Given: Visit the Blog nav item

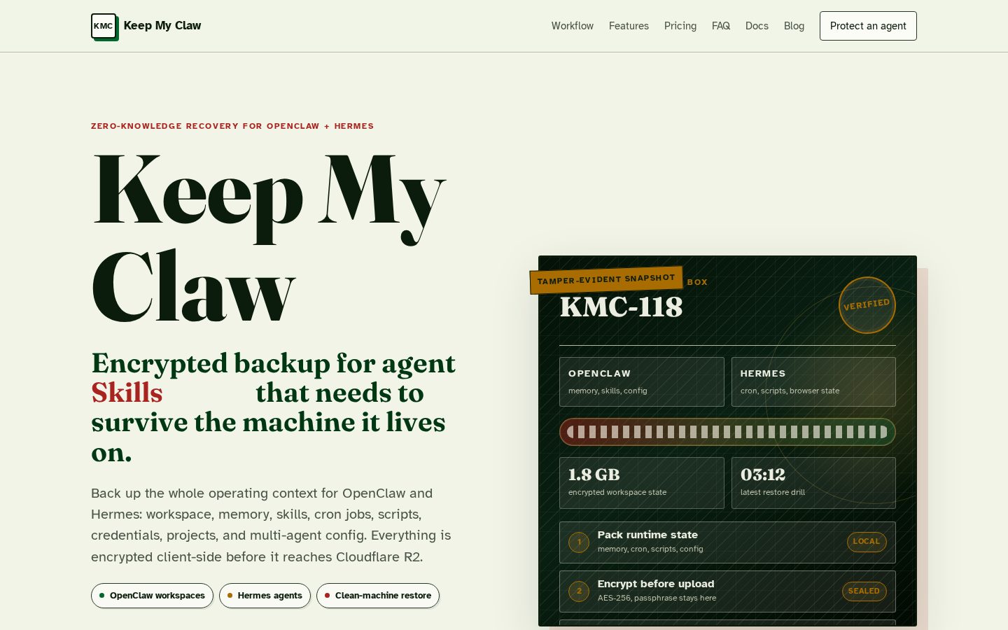Looking at the screenshot, I should (x=794, y=26).
